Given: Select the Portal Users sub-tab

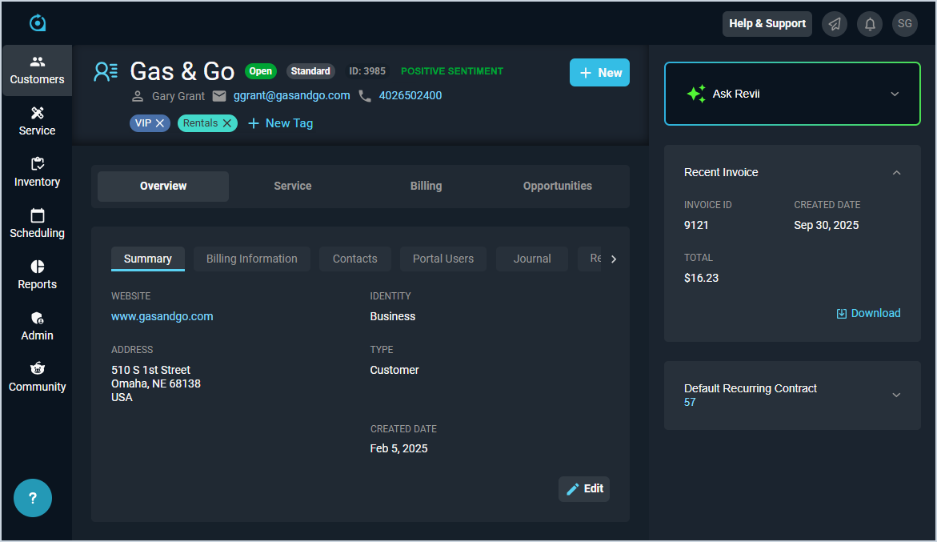Looking at the screenshot, I should pyautogui.click(x=443, y=259).
